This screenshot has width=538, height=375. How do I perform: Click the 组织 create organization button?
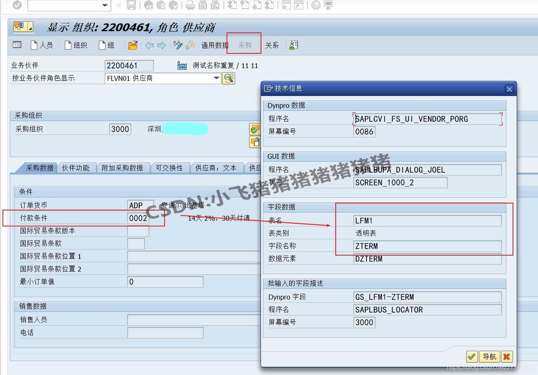[76, 45]
